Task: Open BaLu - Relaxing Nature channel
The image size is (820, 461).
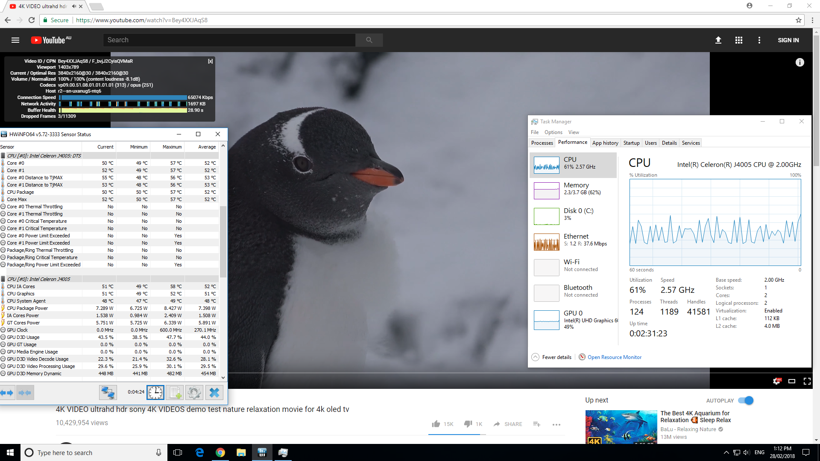Action: [x=688, y=429]
